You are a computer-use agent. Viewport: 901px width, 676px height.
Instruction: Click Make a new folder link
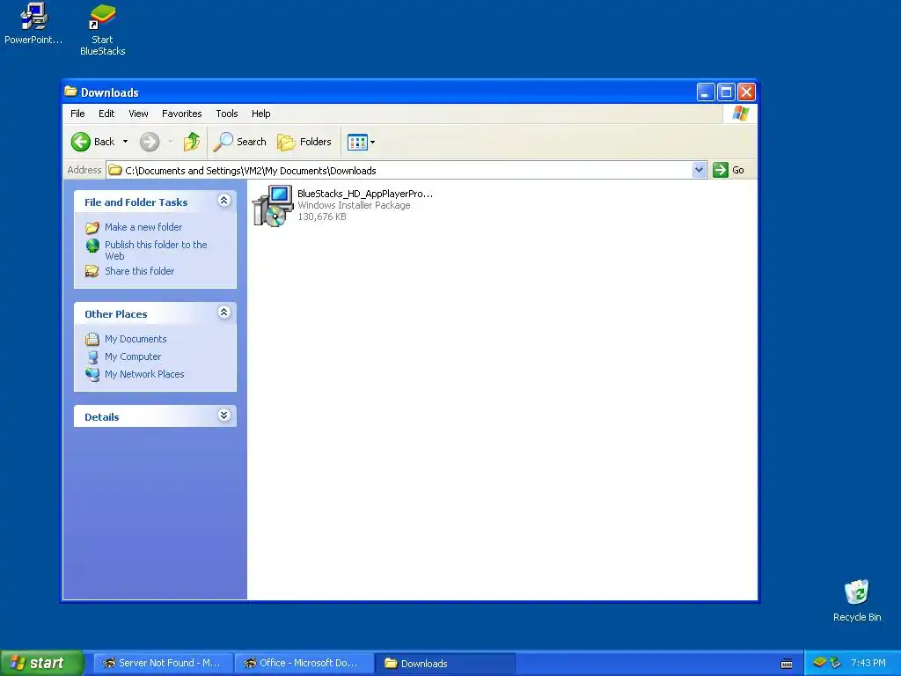point(143,227)
